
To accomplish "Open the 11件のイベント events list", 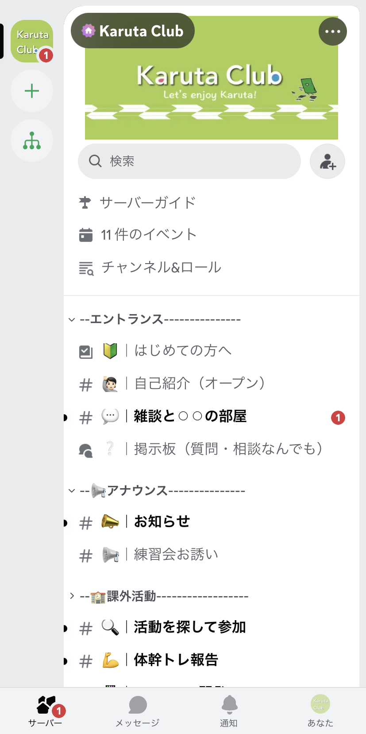I will point(147,234).
